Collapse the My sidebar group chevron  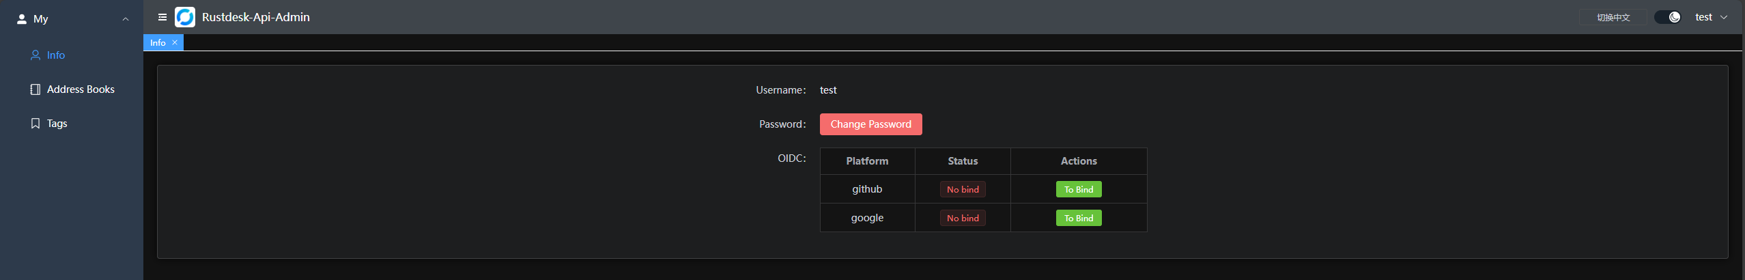tap(126, 19)
